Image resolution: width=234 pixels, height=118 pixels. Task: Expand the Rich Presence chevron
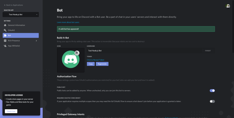[x=36, y=41]
